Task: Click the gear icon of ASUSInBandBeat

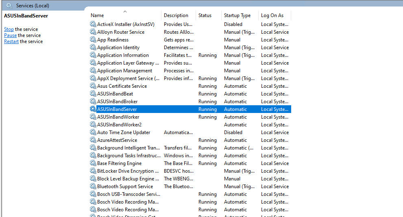Action: point(93,93)
